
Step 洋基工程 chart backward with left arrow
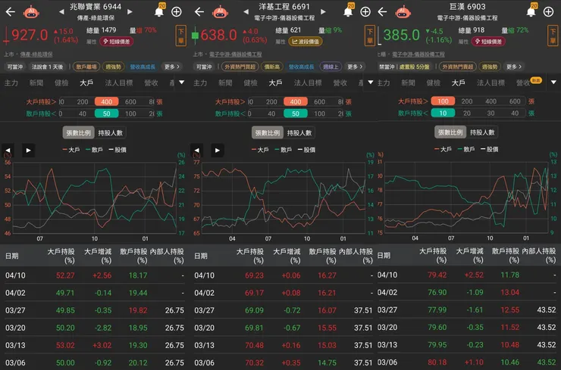(197, 151)
